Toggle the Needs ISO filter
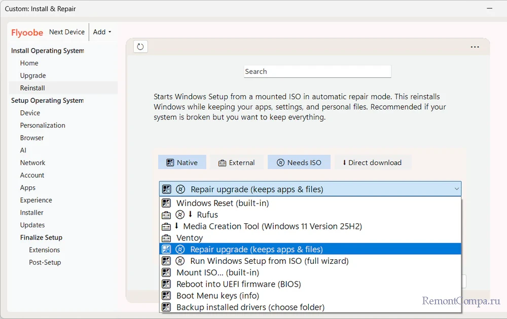 299,163
